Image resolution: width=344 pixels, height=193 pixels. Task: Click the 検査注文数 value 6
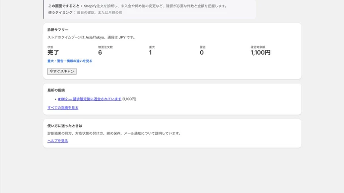coord(100,52)
